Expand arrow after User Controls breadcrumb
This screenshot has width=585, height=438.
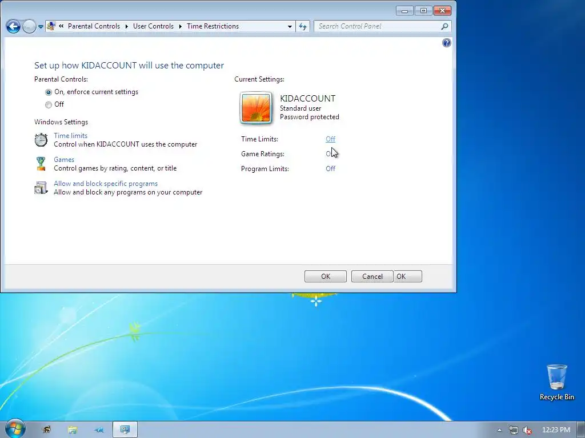pos(180,26)
